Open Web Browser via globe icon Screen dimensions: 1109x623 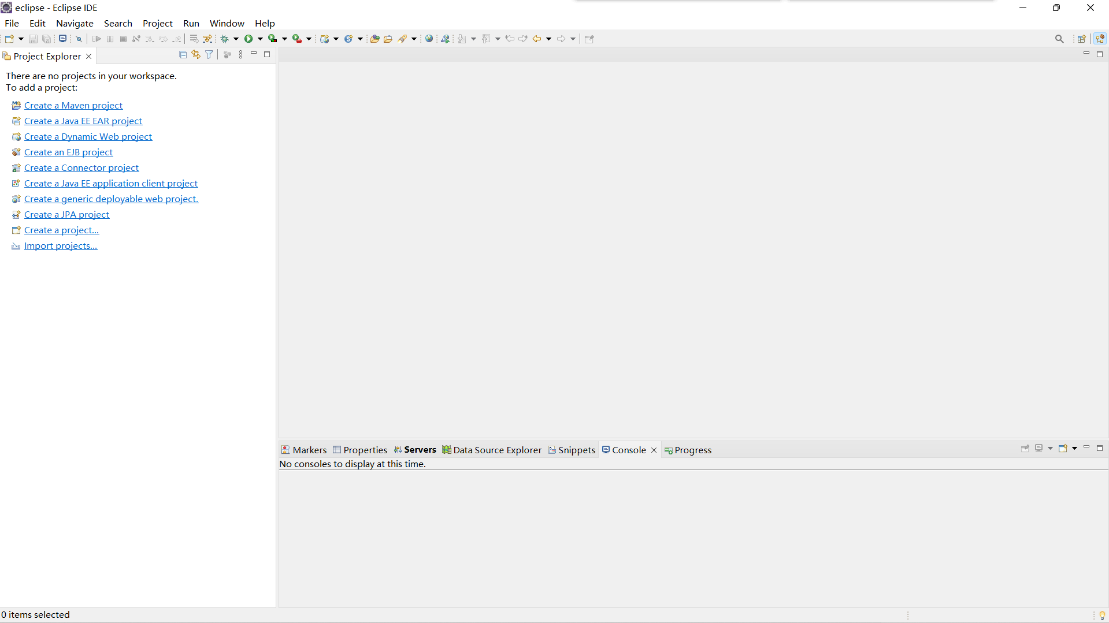(x=429, y=39)
